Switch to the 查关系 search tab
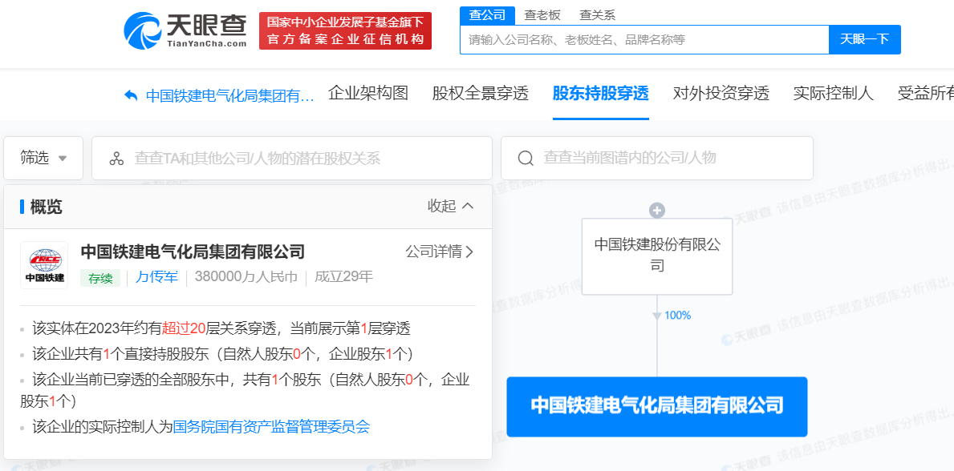 click(x=597, y=15)
